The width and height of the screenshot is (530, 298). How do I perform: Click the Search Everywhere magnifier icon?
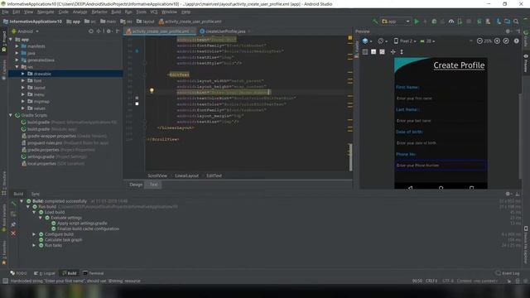click(x=516, y=22)
